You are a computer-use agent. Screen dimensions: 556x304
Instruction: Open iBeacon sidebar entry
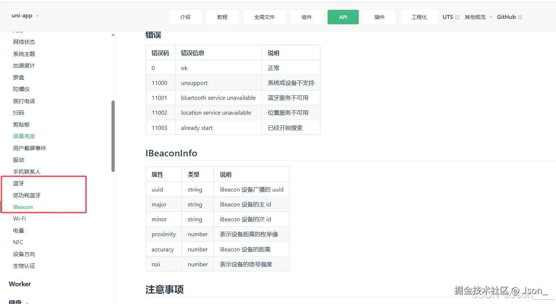(x=23, y=207)
